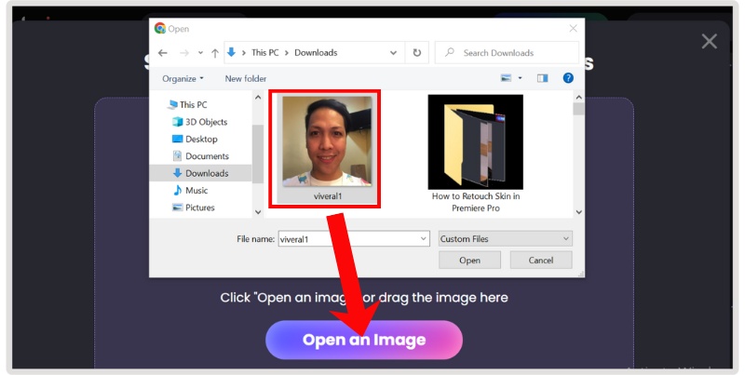This screenshot has width=745, height=375.
Task: Go up one folder level
Action: coord(215,53)
